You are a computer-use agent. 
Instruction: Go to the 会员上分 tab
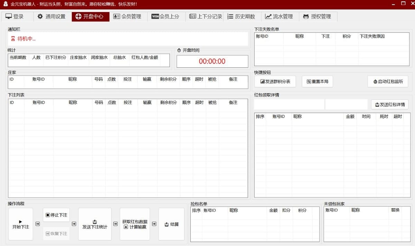165,17
